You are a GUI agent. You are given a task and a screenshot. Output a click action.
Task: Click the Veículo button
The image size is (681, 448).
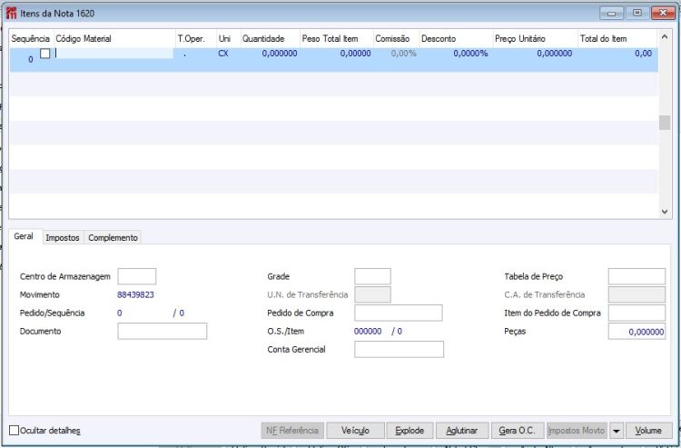355,431
